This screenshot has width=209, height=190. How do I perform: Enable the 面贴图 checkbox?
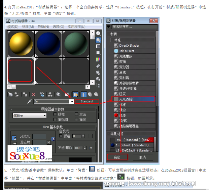(55, 120)
